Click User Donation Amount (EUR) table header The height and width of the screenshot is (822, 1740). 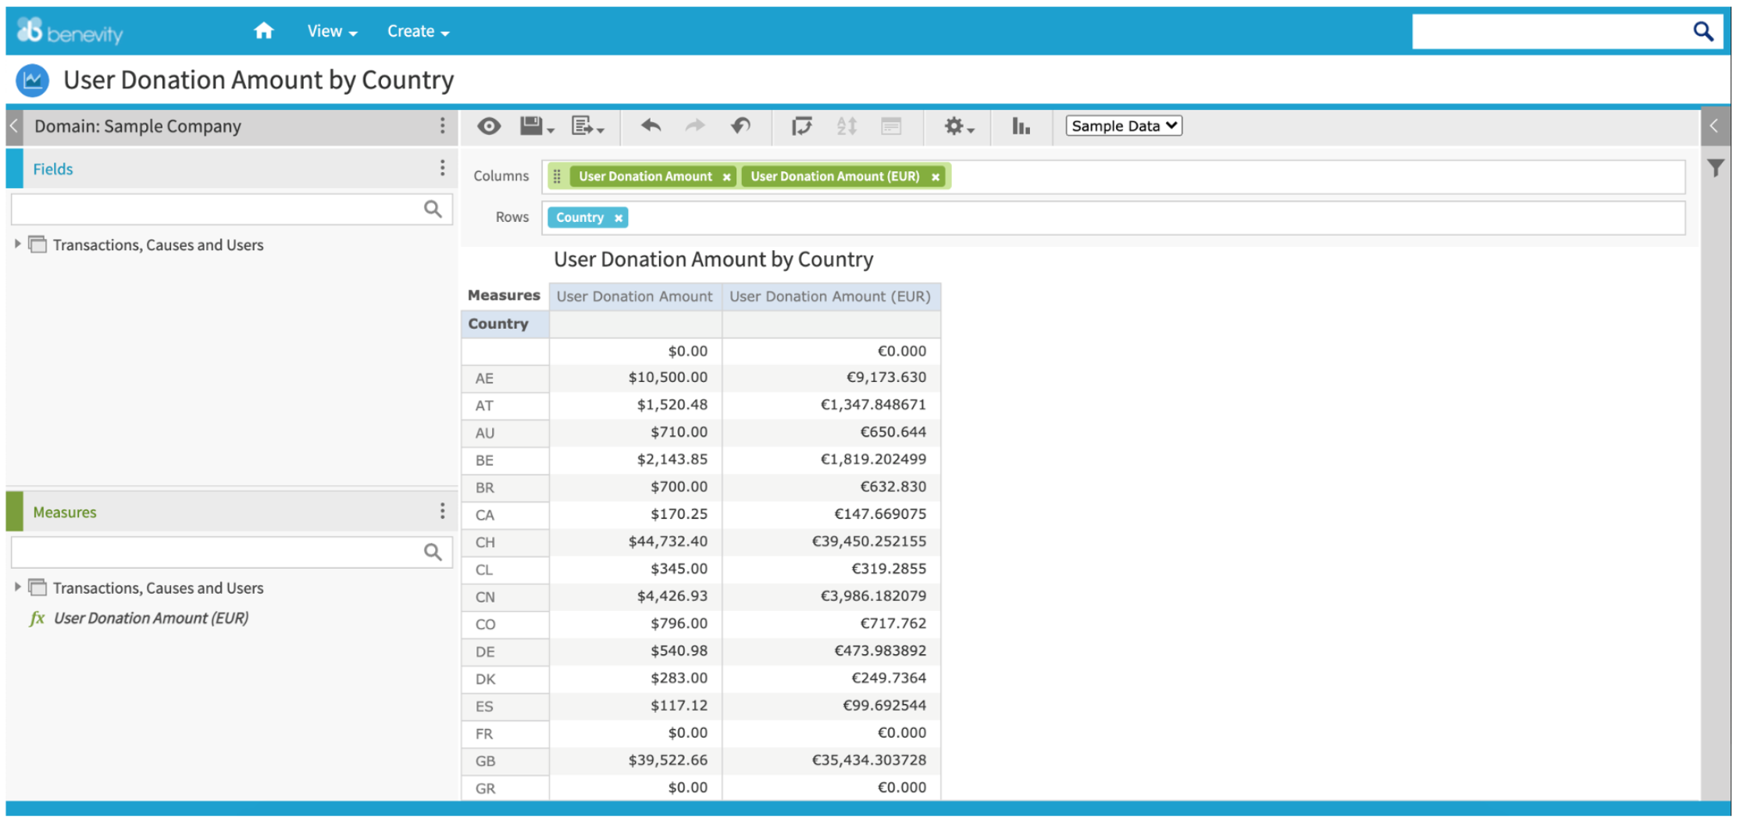click(830, 296)
